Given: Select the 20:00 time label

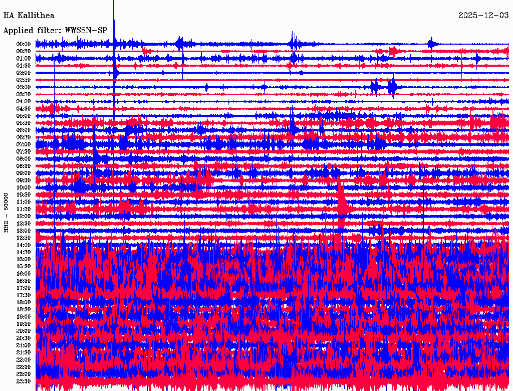Looking at the screenshot, I should coord(24,331).
